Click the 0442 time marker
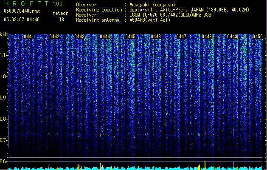Viewport: 267px width, 170px height. pyautogui.click(x=54, y=37)
